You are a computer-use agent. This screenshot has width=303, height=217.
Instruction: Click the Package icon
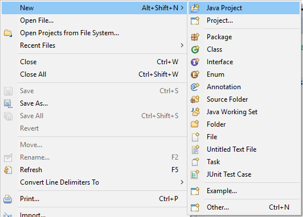pos(195,37)
